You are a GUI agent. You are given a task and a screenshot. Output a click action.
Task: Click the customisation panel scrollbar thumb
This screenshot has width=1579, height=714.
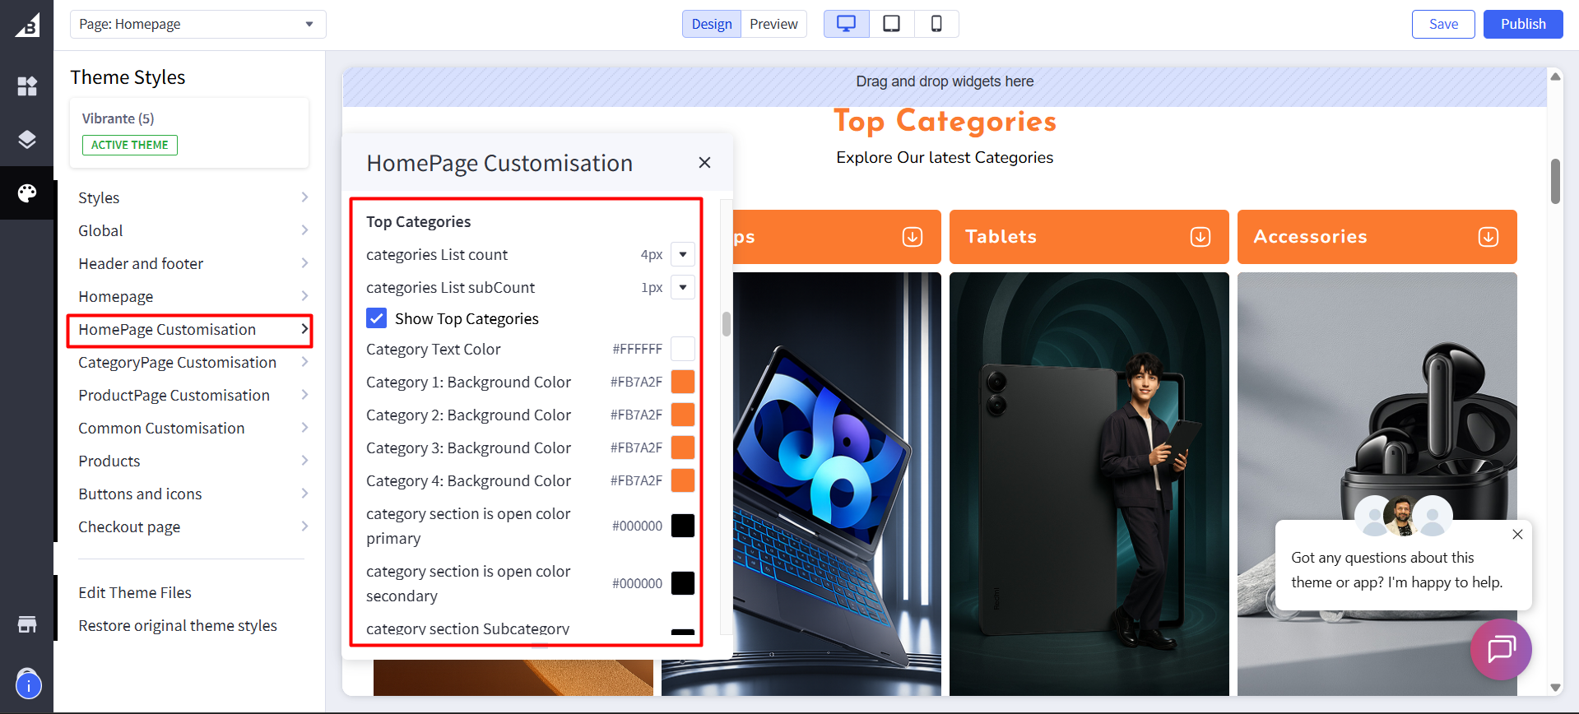(x=726, y=324)
